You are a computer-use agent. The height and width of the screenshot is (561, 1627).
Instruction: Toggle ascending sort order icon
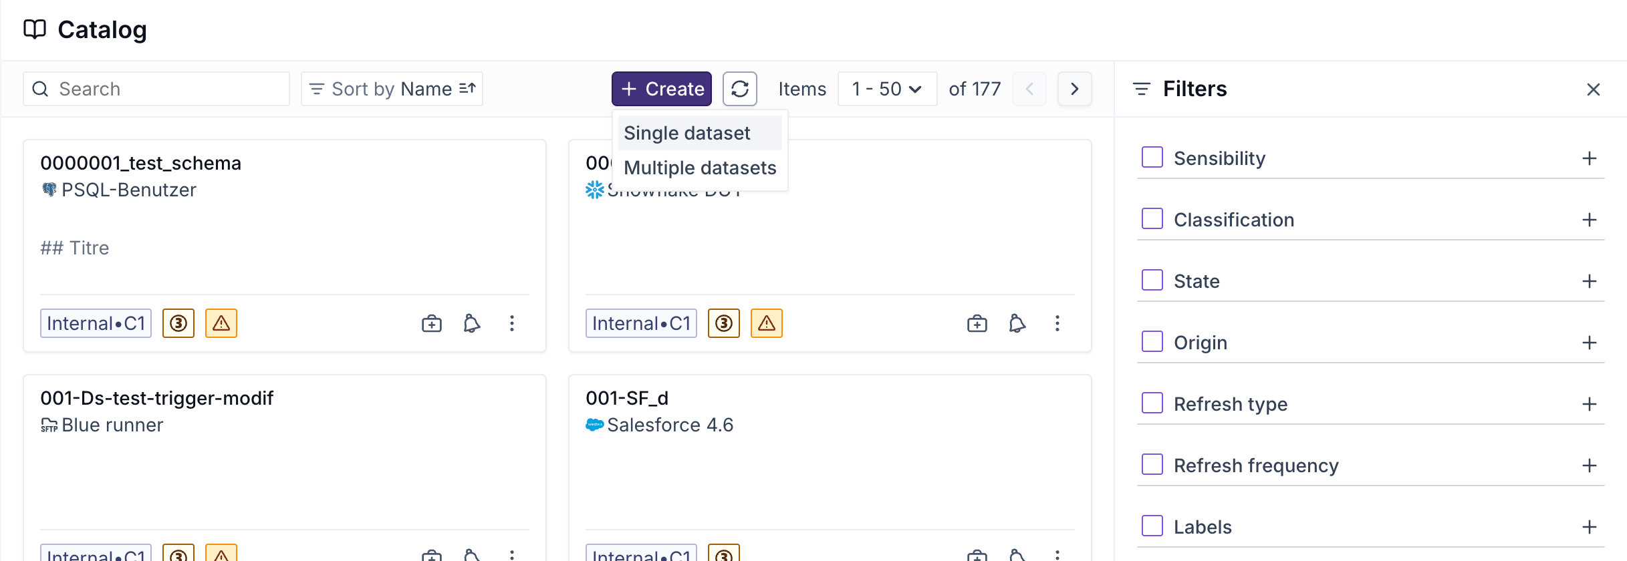(x=467, y=89)
